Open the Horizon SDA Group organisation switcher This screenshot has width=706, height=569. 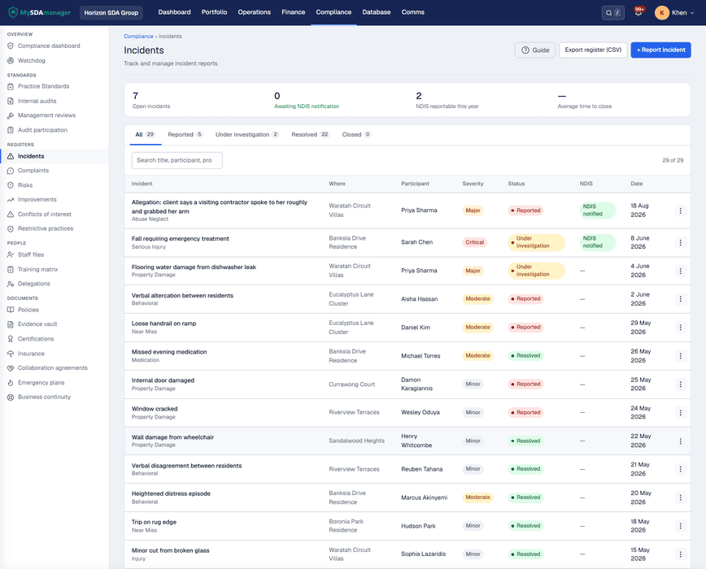[x=111, y=12]
